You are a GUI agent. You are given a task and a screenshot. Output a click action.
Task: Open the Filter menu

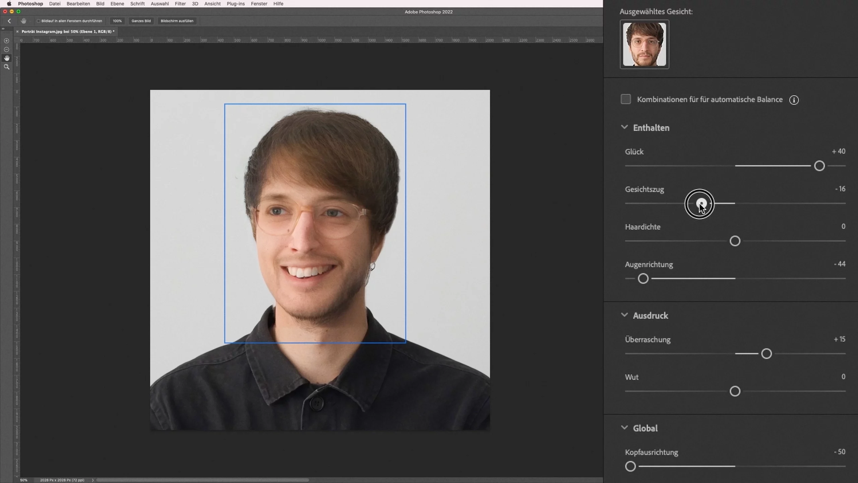pos(180,4)
